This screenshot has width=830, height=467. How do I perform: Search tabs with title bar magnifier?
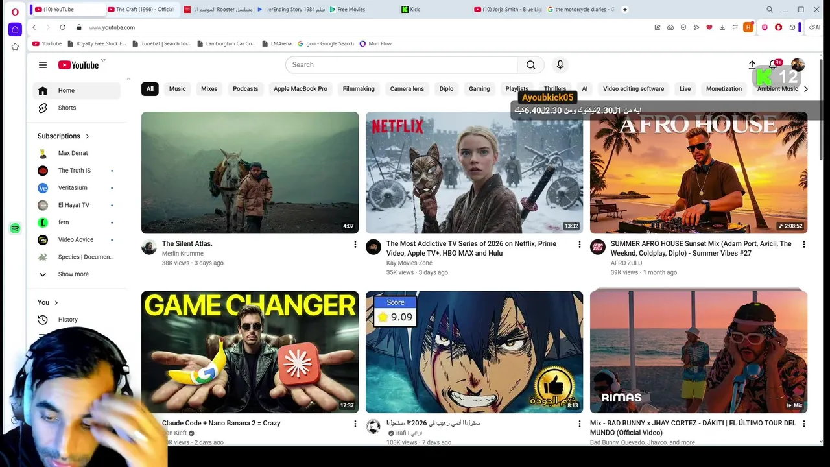point(770,10)
